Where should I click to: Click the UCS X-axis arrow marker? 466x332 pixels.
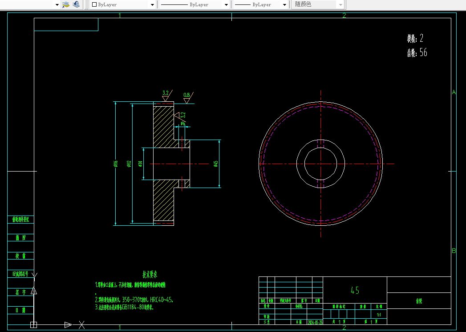[x=68, y=324]
